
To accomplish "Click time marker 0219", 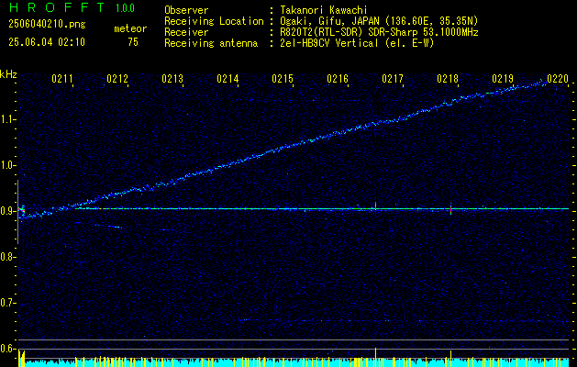I will (x=503, y=79).
